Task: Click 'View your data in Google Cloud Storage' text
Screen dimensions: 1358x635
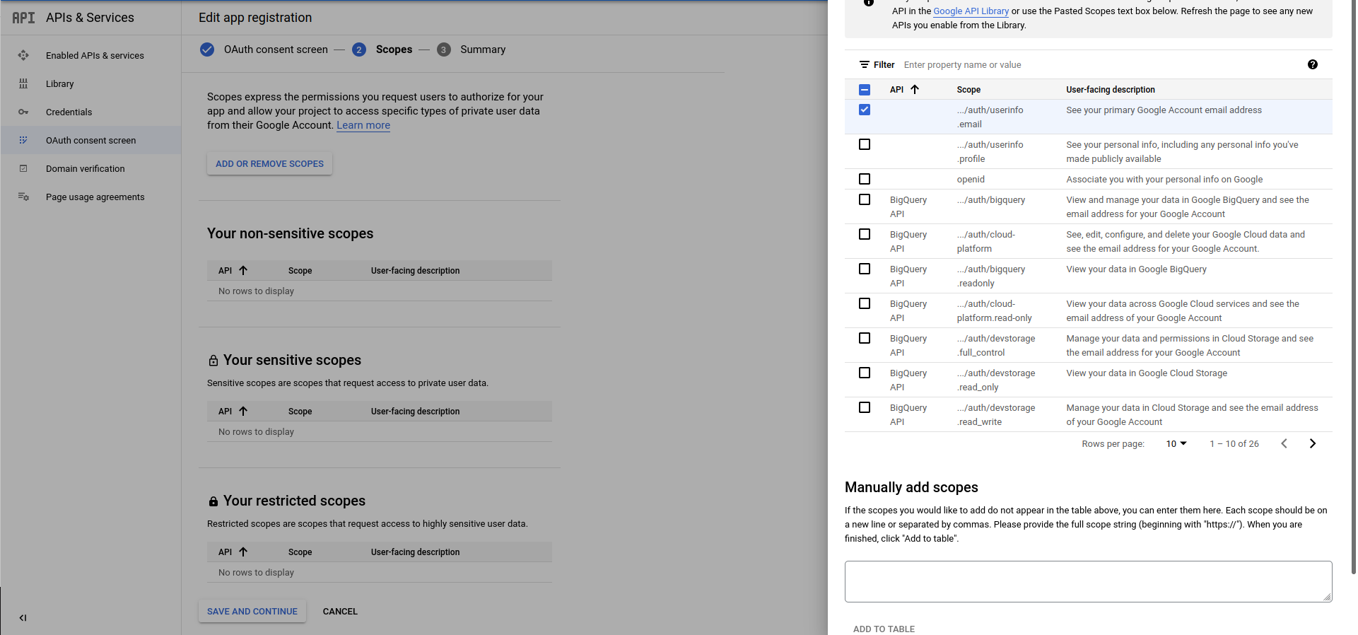Action: coord(1147,373)
